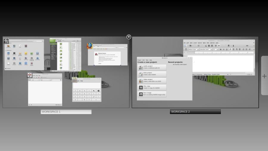This screenshot has width=268, height=151.
Task: Click the Disc copy icon in Brasero
Action: 141,87
